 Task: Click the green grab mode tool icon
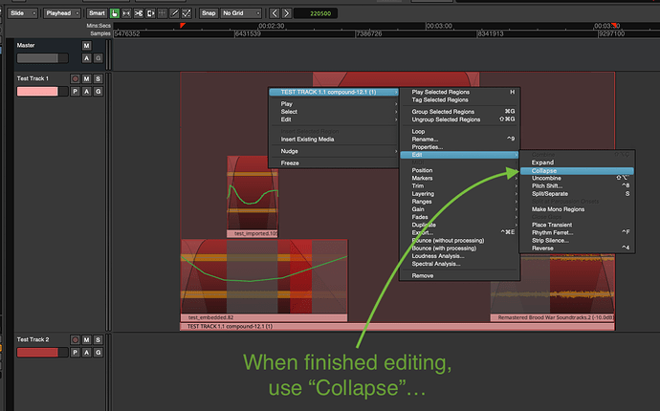[x=115, y=13]
